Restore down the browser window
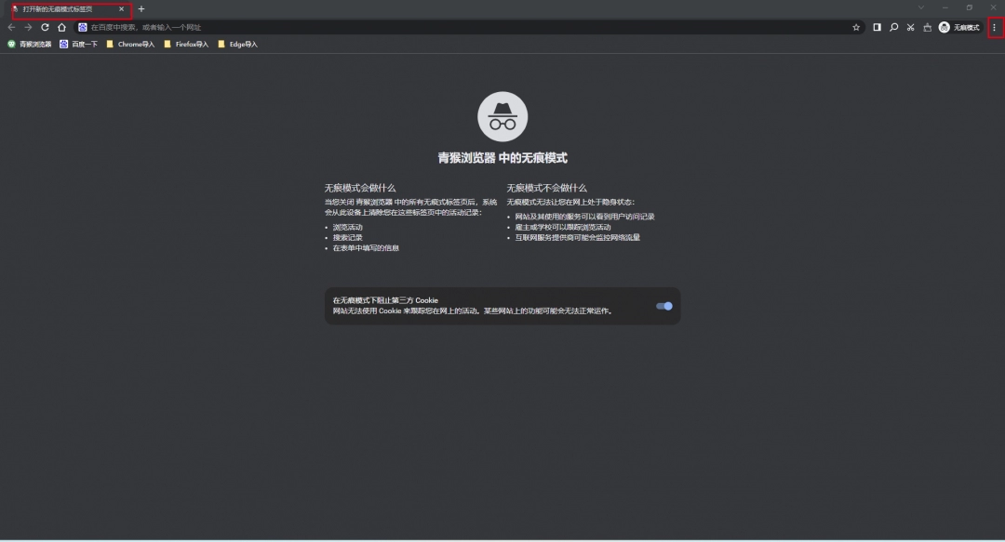 click(x=969, y=7)
